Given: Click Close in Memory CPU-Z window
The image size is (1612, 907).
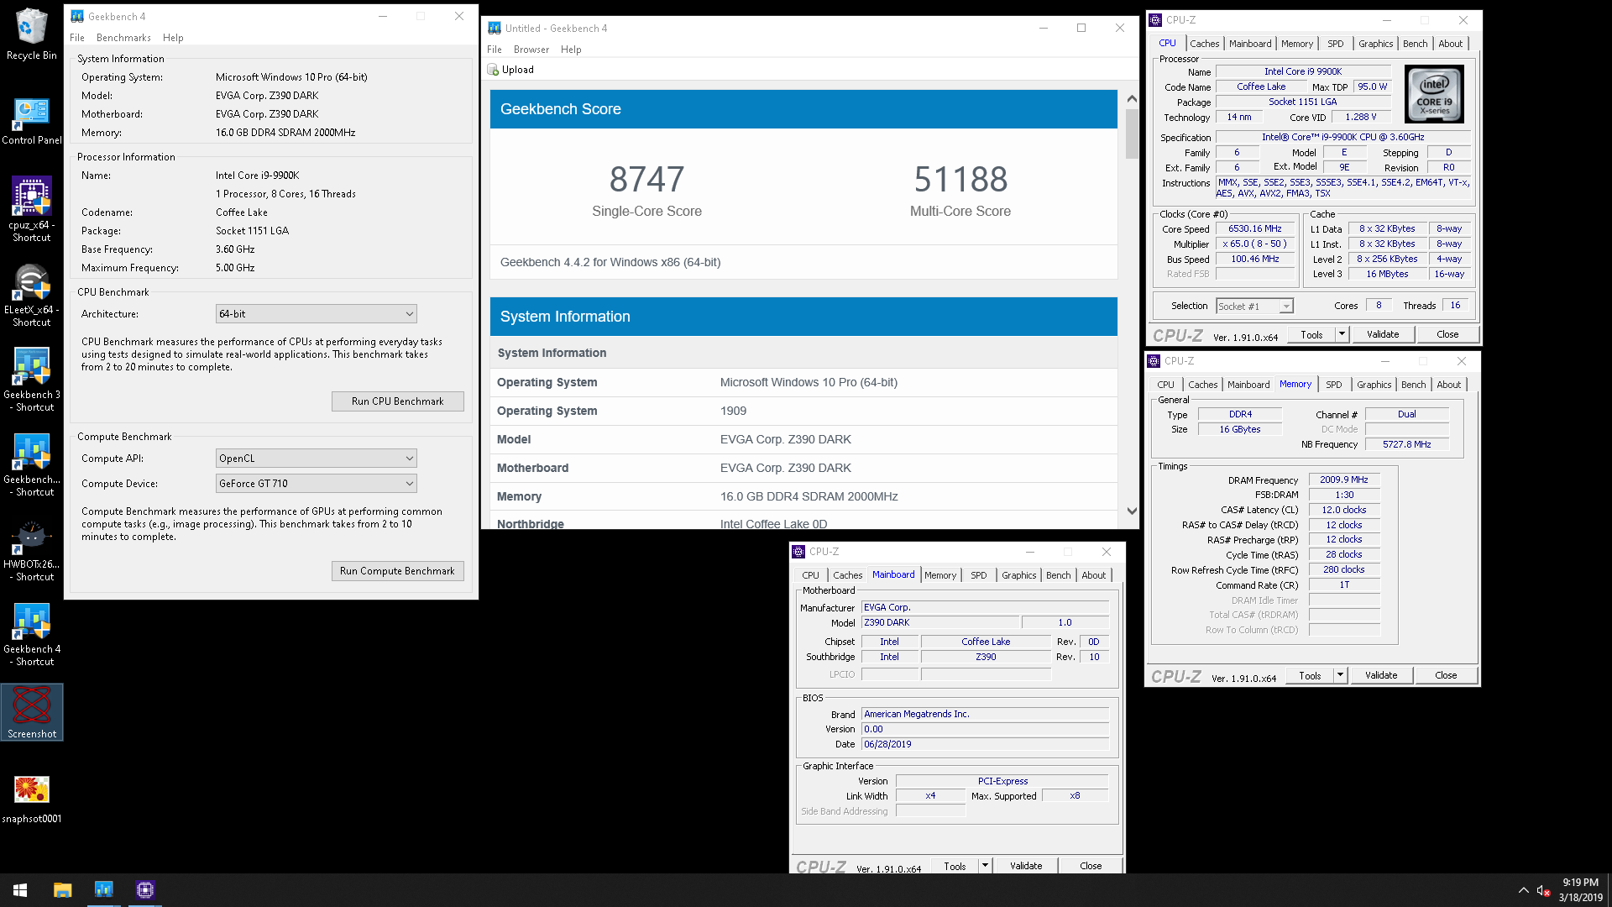Looking at the screenshot, I should (x=1446, y=675).
